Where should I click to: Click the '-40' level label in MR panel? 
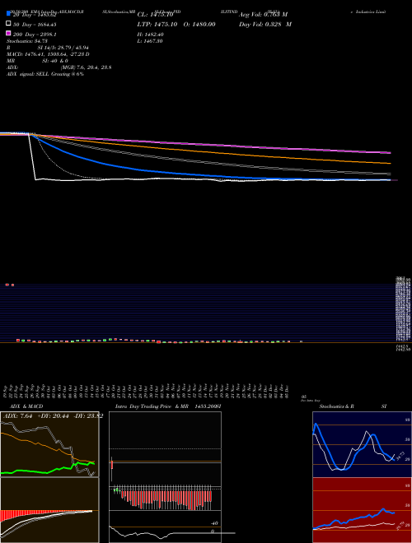[214, 523]
